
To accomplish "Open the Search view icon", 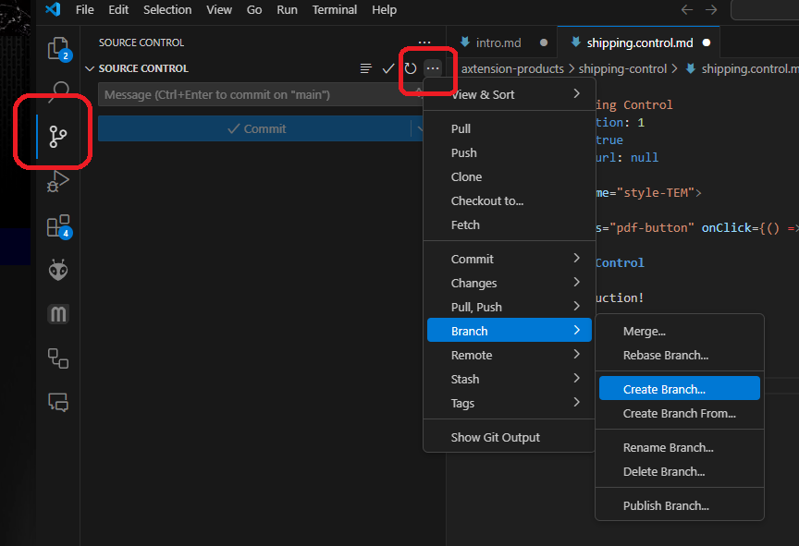I will (x=60, y=91).
